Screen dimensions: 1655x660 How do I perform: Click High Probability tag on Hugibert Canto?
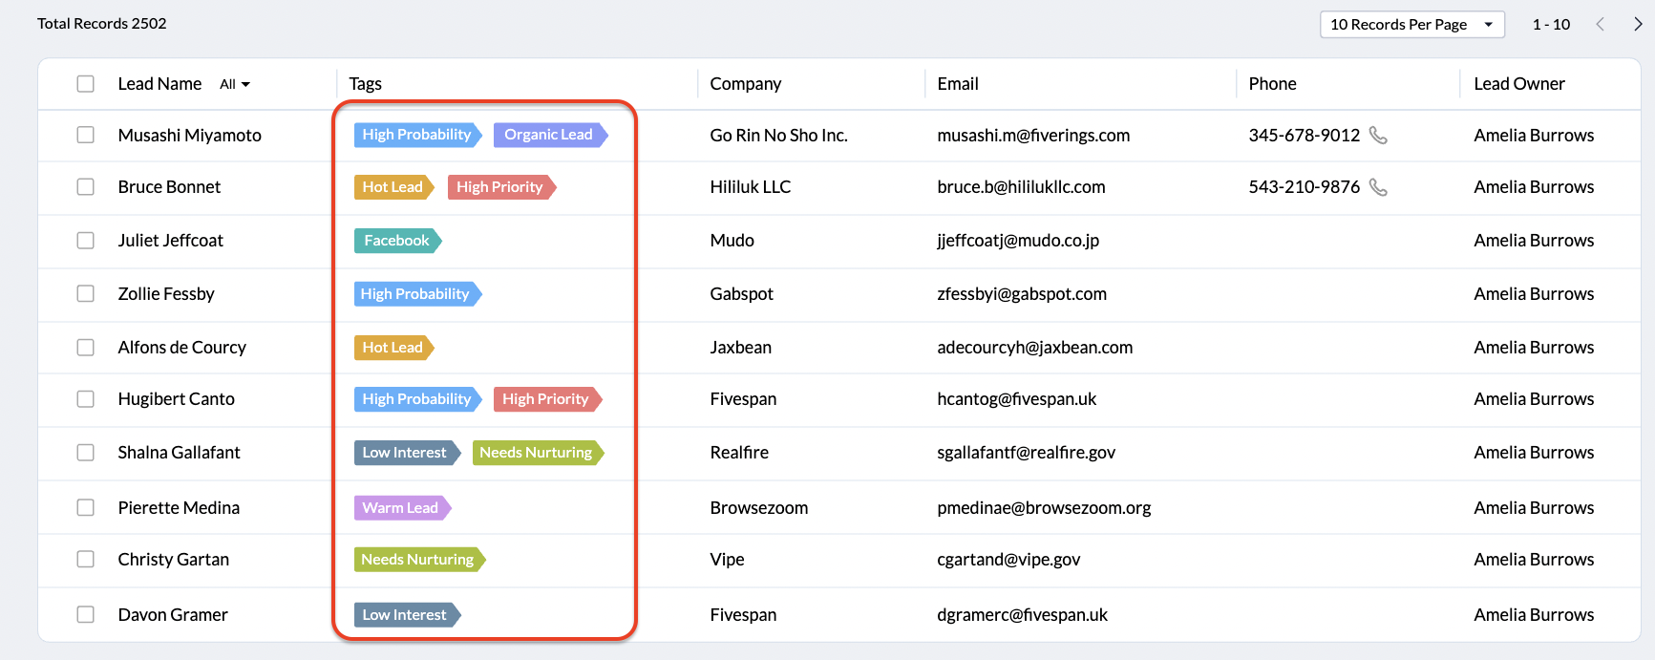417,398
